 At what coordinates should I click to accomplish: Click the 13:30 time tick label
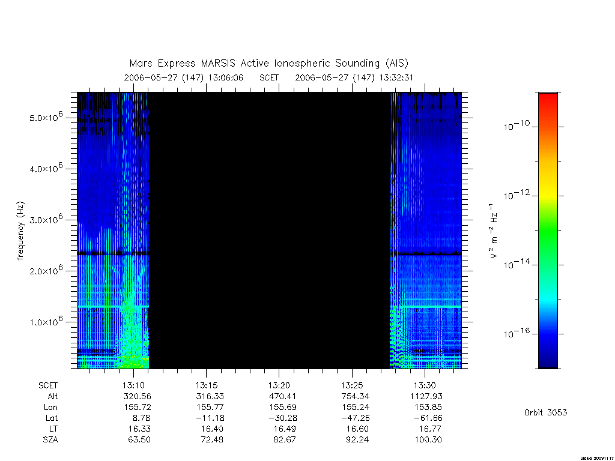point(425,385)
